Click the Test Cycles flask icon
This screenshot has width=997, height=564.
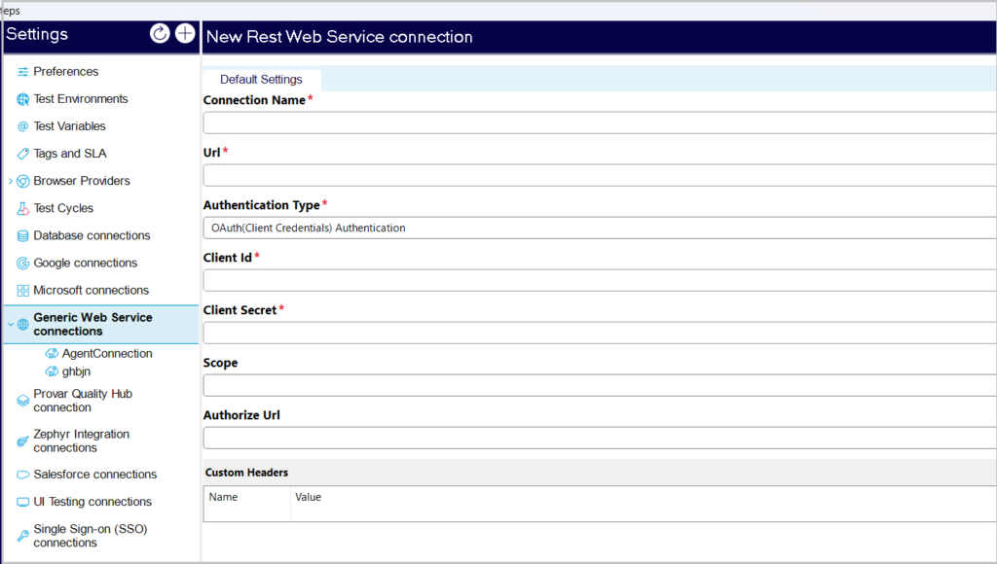[23, 208]
